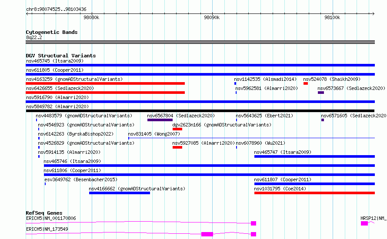Click nsv4526829 gnomAD variant label
This screenshot has height=239, width=387.
coord(86,143)
